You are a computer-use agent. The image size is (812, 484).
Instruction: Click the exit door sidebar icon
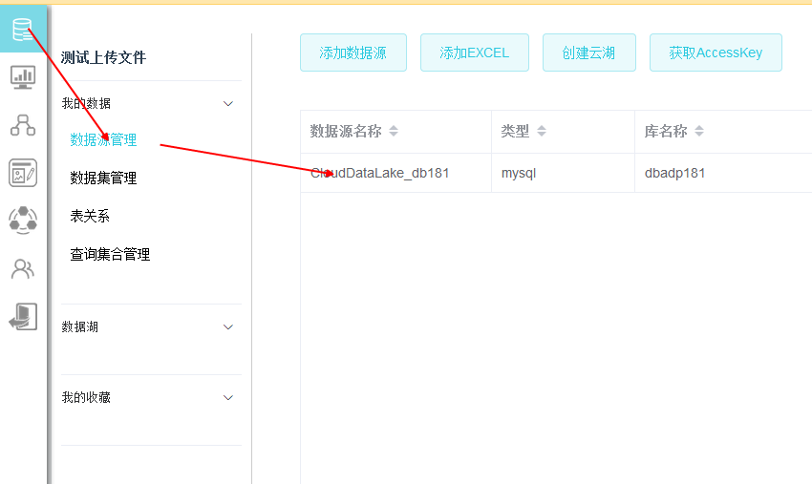coord(22,317)
